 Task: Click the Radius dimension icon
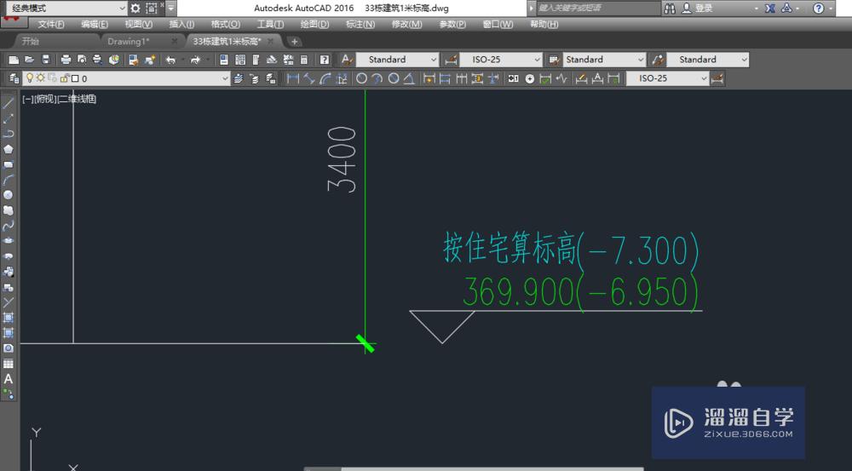[361, 78]
